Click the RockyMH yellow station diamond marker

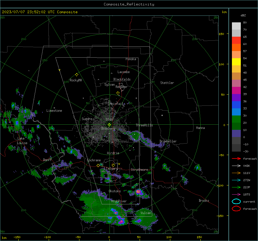tap(77, 75)
